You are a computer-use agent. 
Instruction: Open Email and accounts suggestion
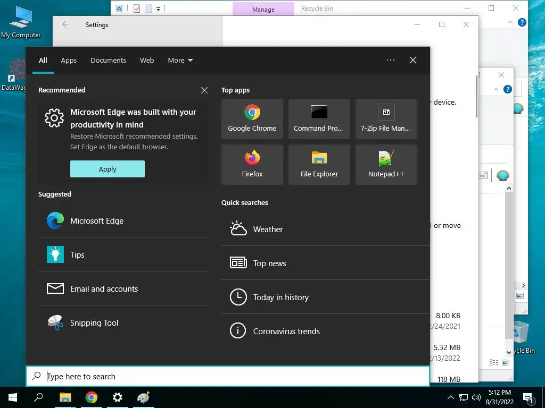tap(123, 288)
